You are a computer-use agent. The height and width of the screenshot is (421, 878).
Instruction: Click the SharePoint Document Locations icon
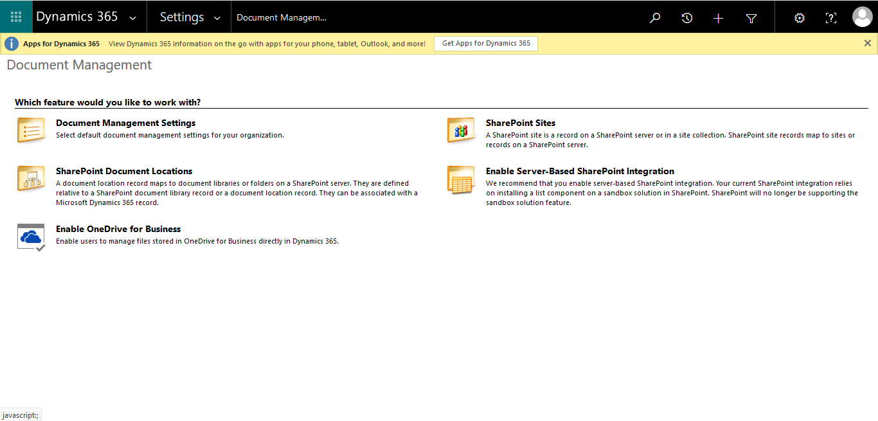31,178
